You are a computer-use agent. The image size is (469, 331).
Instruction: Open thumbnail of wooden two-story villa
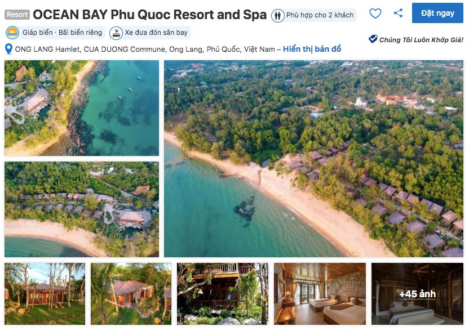pyautogui.click(x=223, y=294)
